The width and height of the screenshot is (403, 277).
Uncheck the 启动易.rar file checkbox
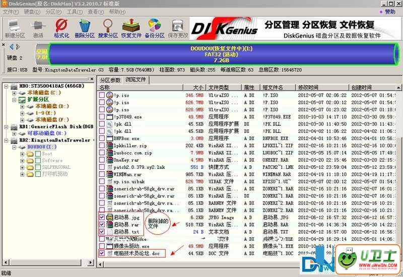click(102, 225)
